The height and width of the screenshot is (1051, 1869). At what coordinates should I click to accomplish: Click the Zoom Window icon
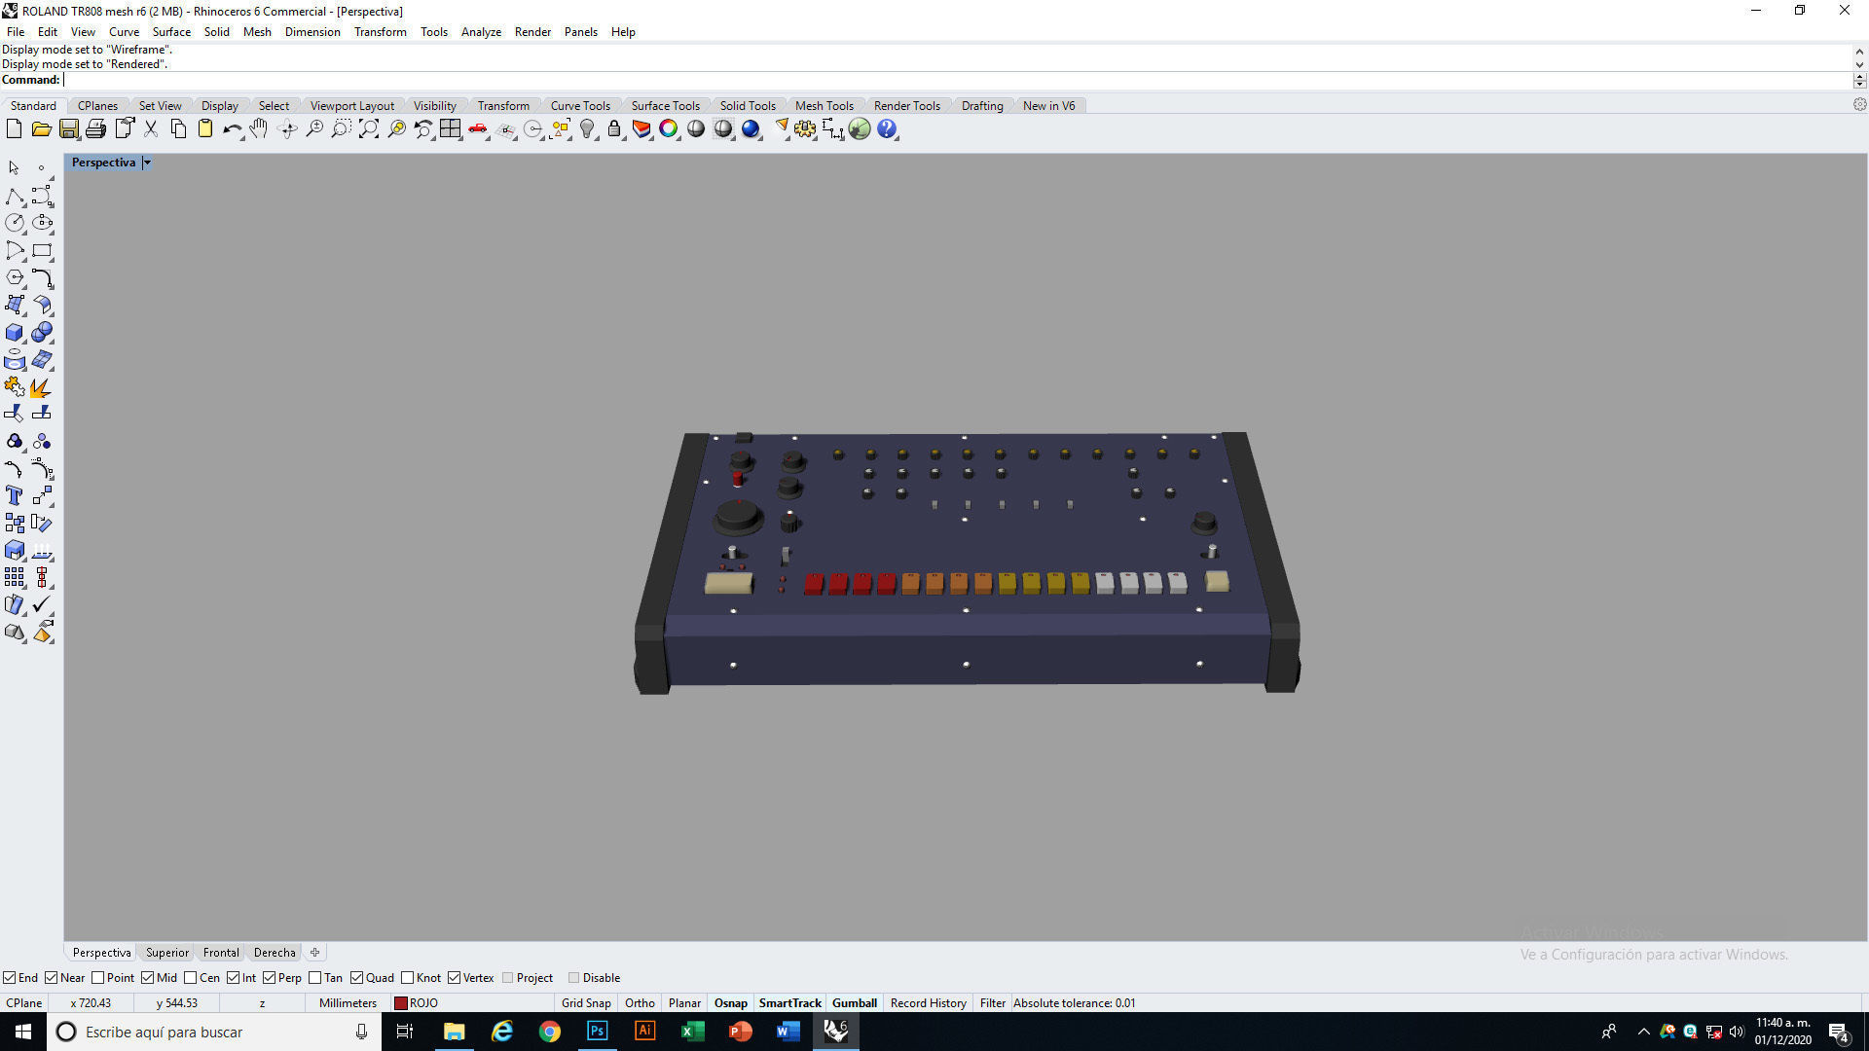pyautogui.click(x=342, y=129)
